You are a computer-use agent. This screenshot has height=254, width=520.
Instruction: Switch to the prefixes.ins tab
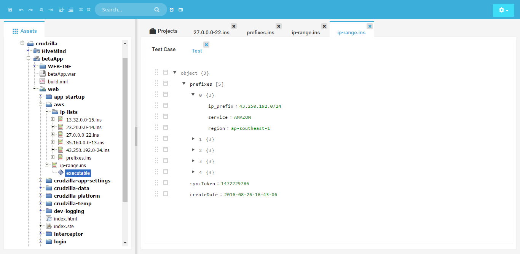coord(260,32)
